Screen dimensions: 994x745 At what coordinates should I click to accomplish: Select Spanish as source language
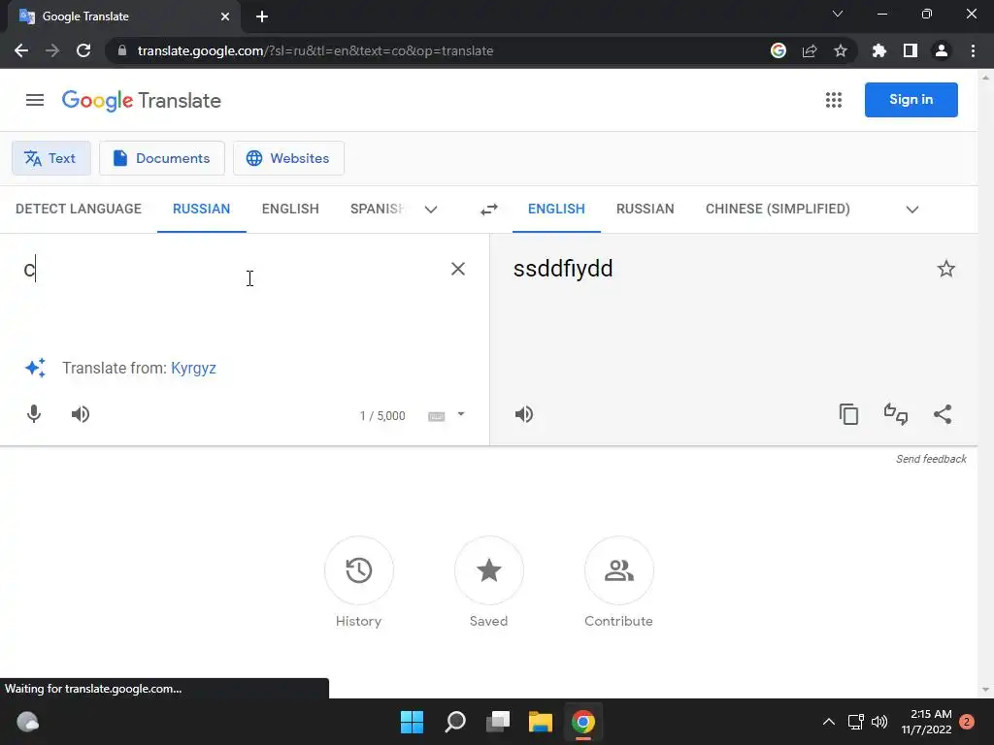[378, 210]
